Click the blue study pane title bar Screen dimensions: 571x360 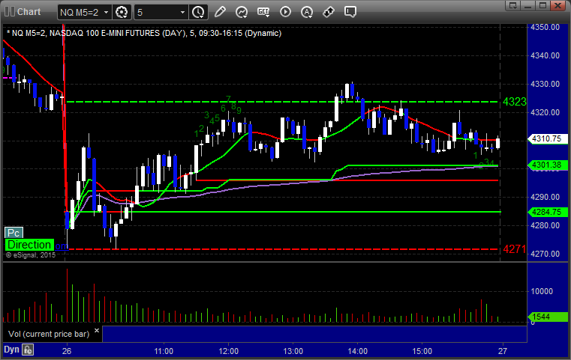click(x=314, y=334)
